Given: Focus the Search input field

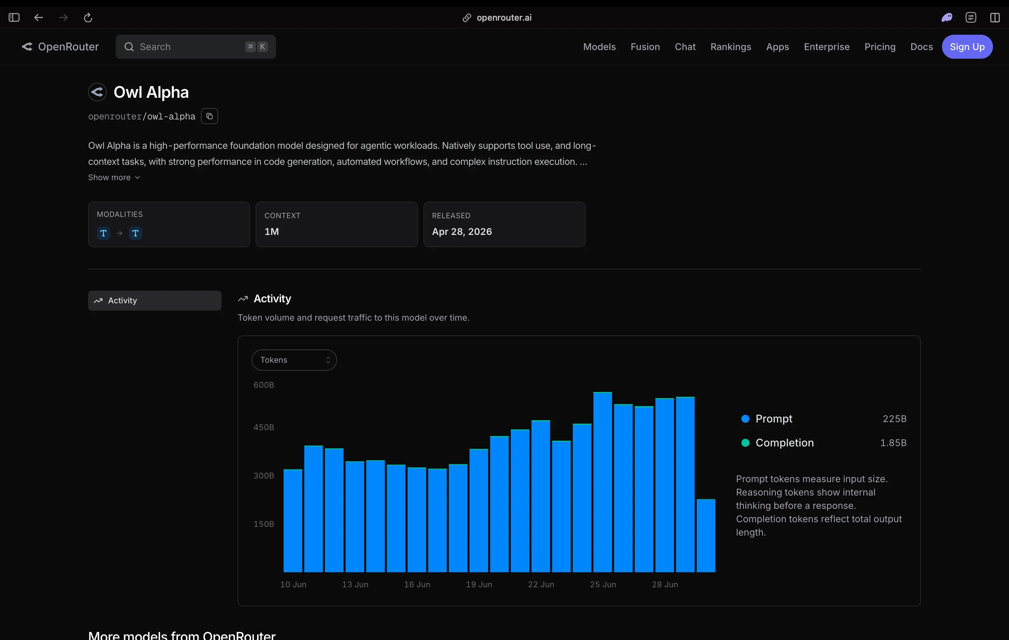Looking at the screenshot, I should (196, 46).
